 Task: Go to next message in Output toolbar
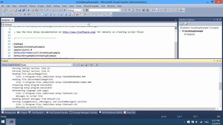(86, 65)
